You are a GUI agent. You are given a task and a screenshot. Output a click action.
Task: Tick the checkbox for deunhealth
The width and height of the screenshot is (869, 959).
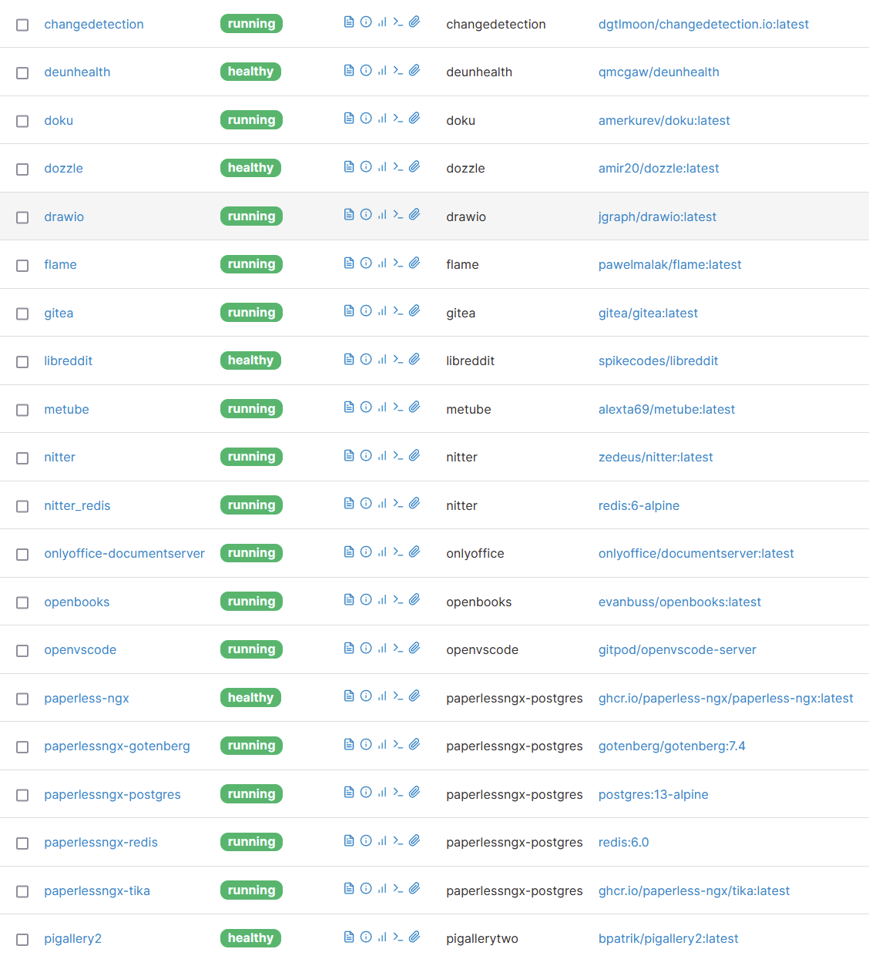click(x=22, y=72)
